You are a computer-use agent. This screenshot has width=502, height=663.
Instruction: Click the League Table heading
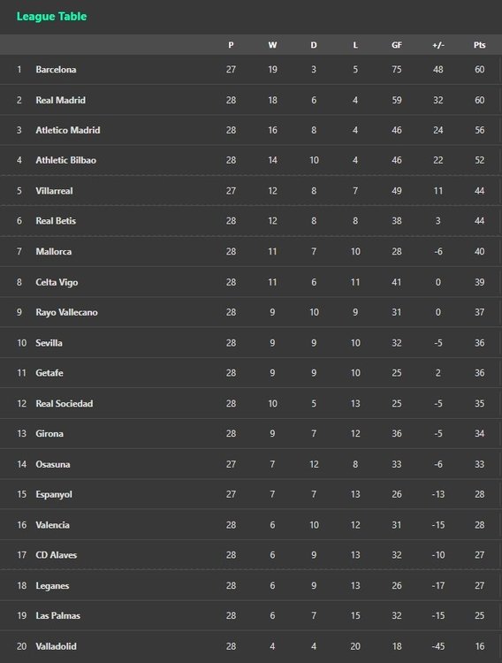click(51, 17)
